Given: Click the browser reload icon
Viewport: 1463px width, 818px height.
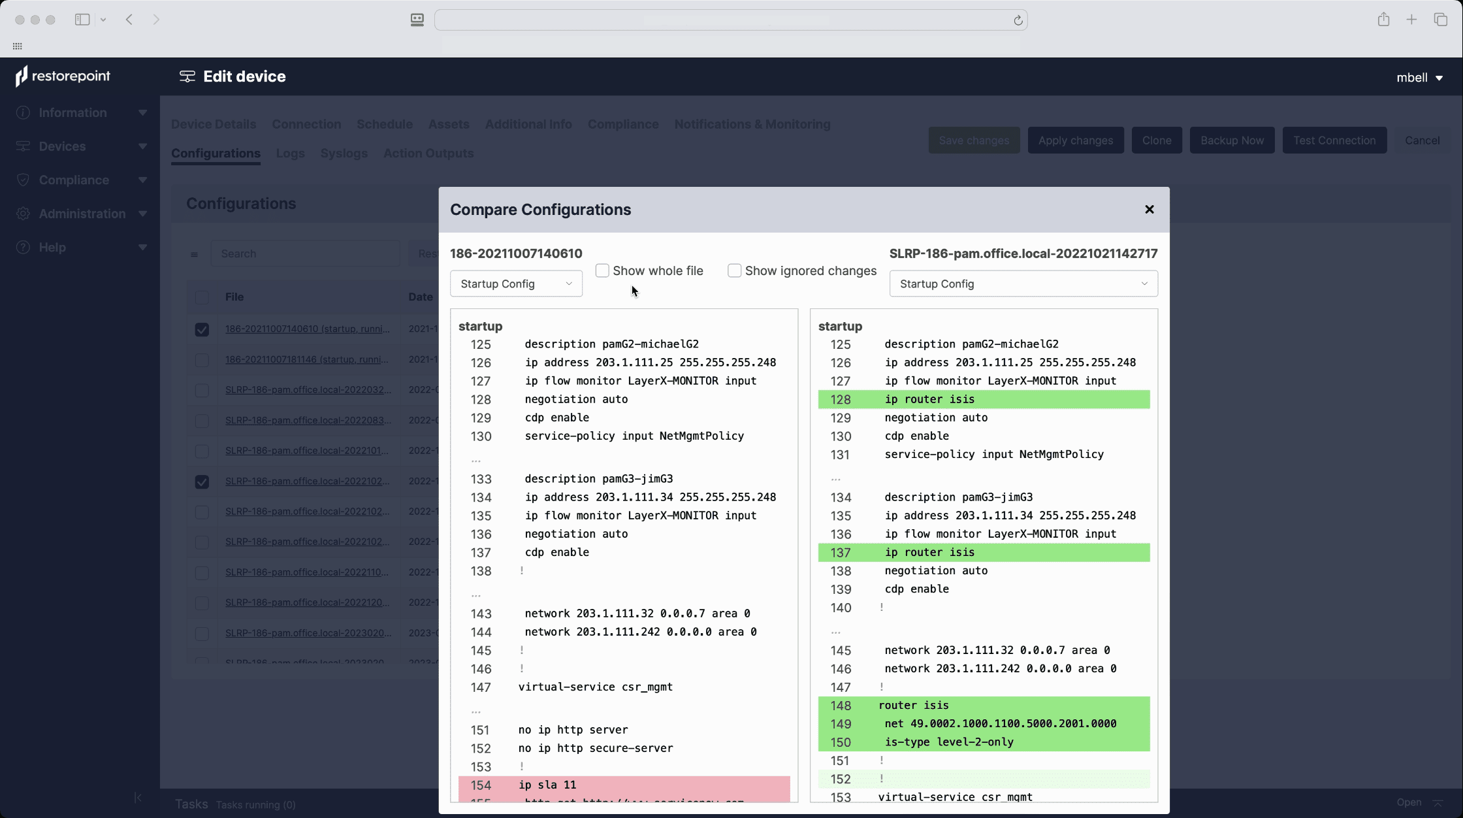Looking at the screenshot, I should point(1018,20).
